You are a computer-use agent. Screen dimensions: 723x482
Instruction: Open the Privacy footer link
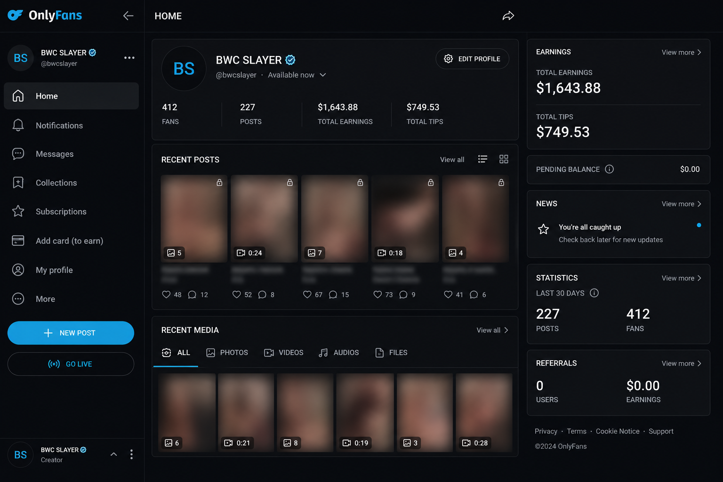546,431
